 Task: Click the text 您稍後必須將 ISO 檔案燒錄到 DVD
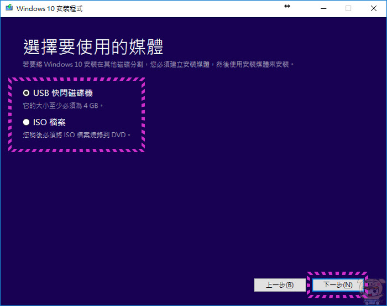coord(76,135)
